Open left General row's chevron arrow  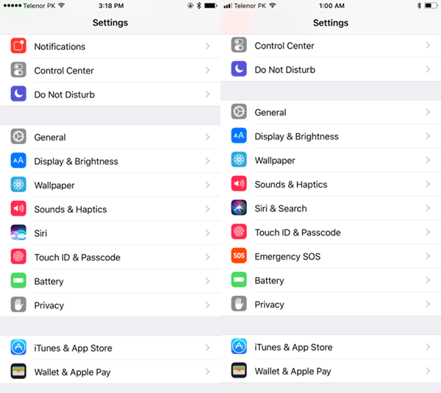pyautogui.click(x=207, y=137)
